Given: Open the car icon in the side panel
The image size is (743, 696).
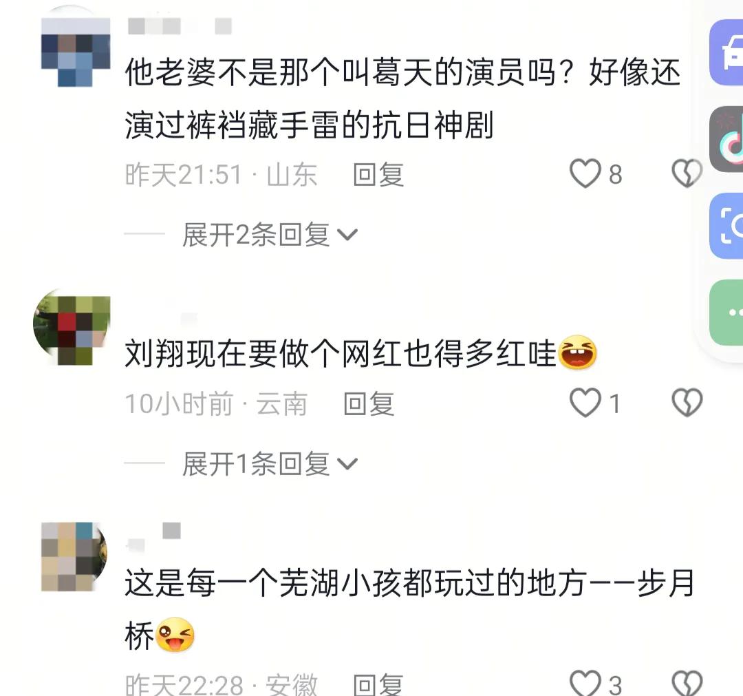Looking at the screenshot, I should 726,52.
